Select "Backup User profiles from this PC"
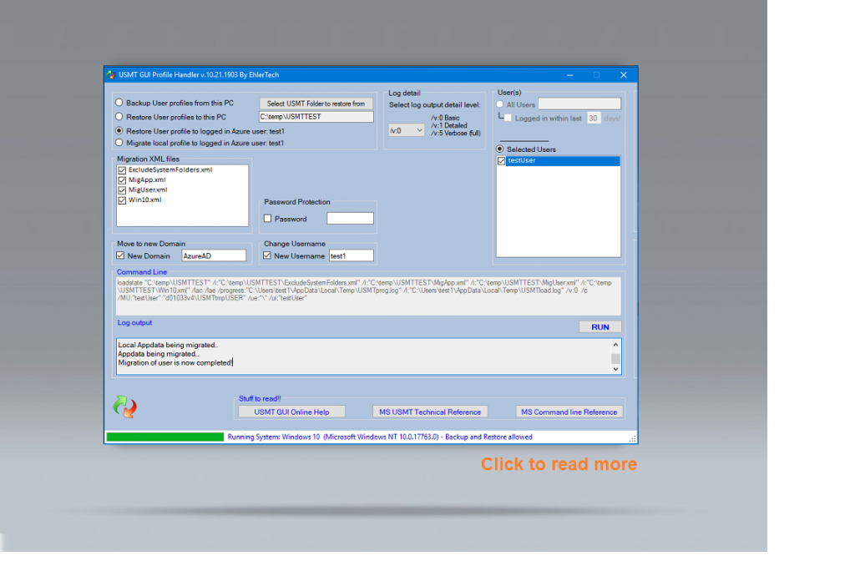The width and height of the screenshot is (855, 581). coord(119,102)
